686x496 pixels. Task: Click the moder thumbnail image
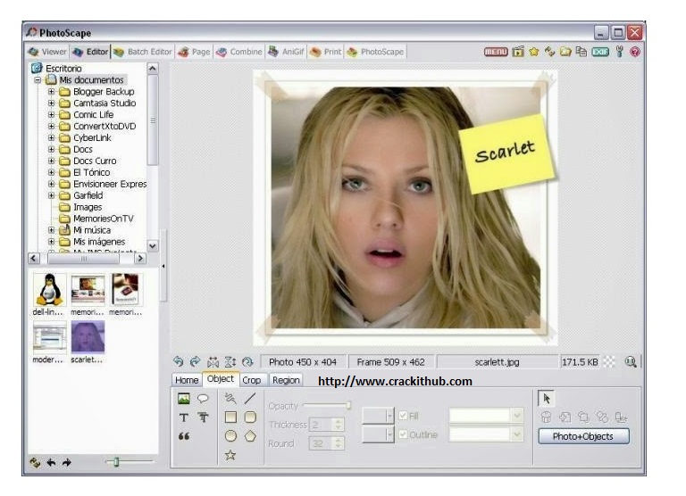49,336
